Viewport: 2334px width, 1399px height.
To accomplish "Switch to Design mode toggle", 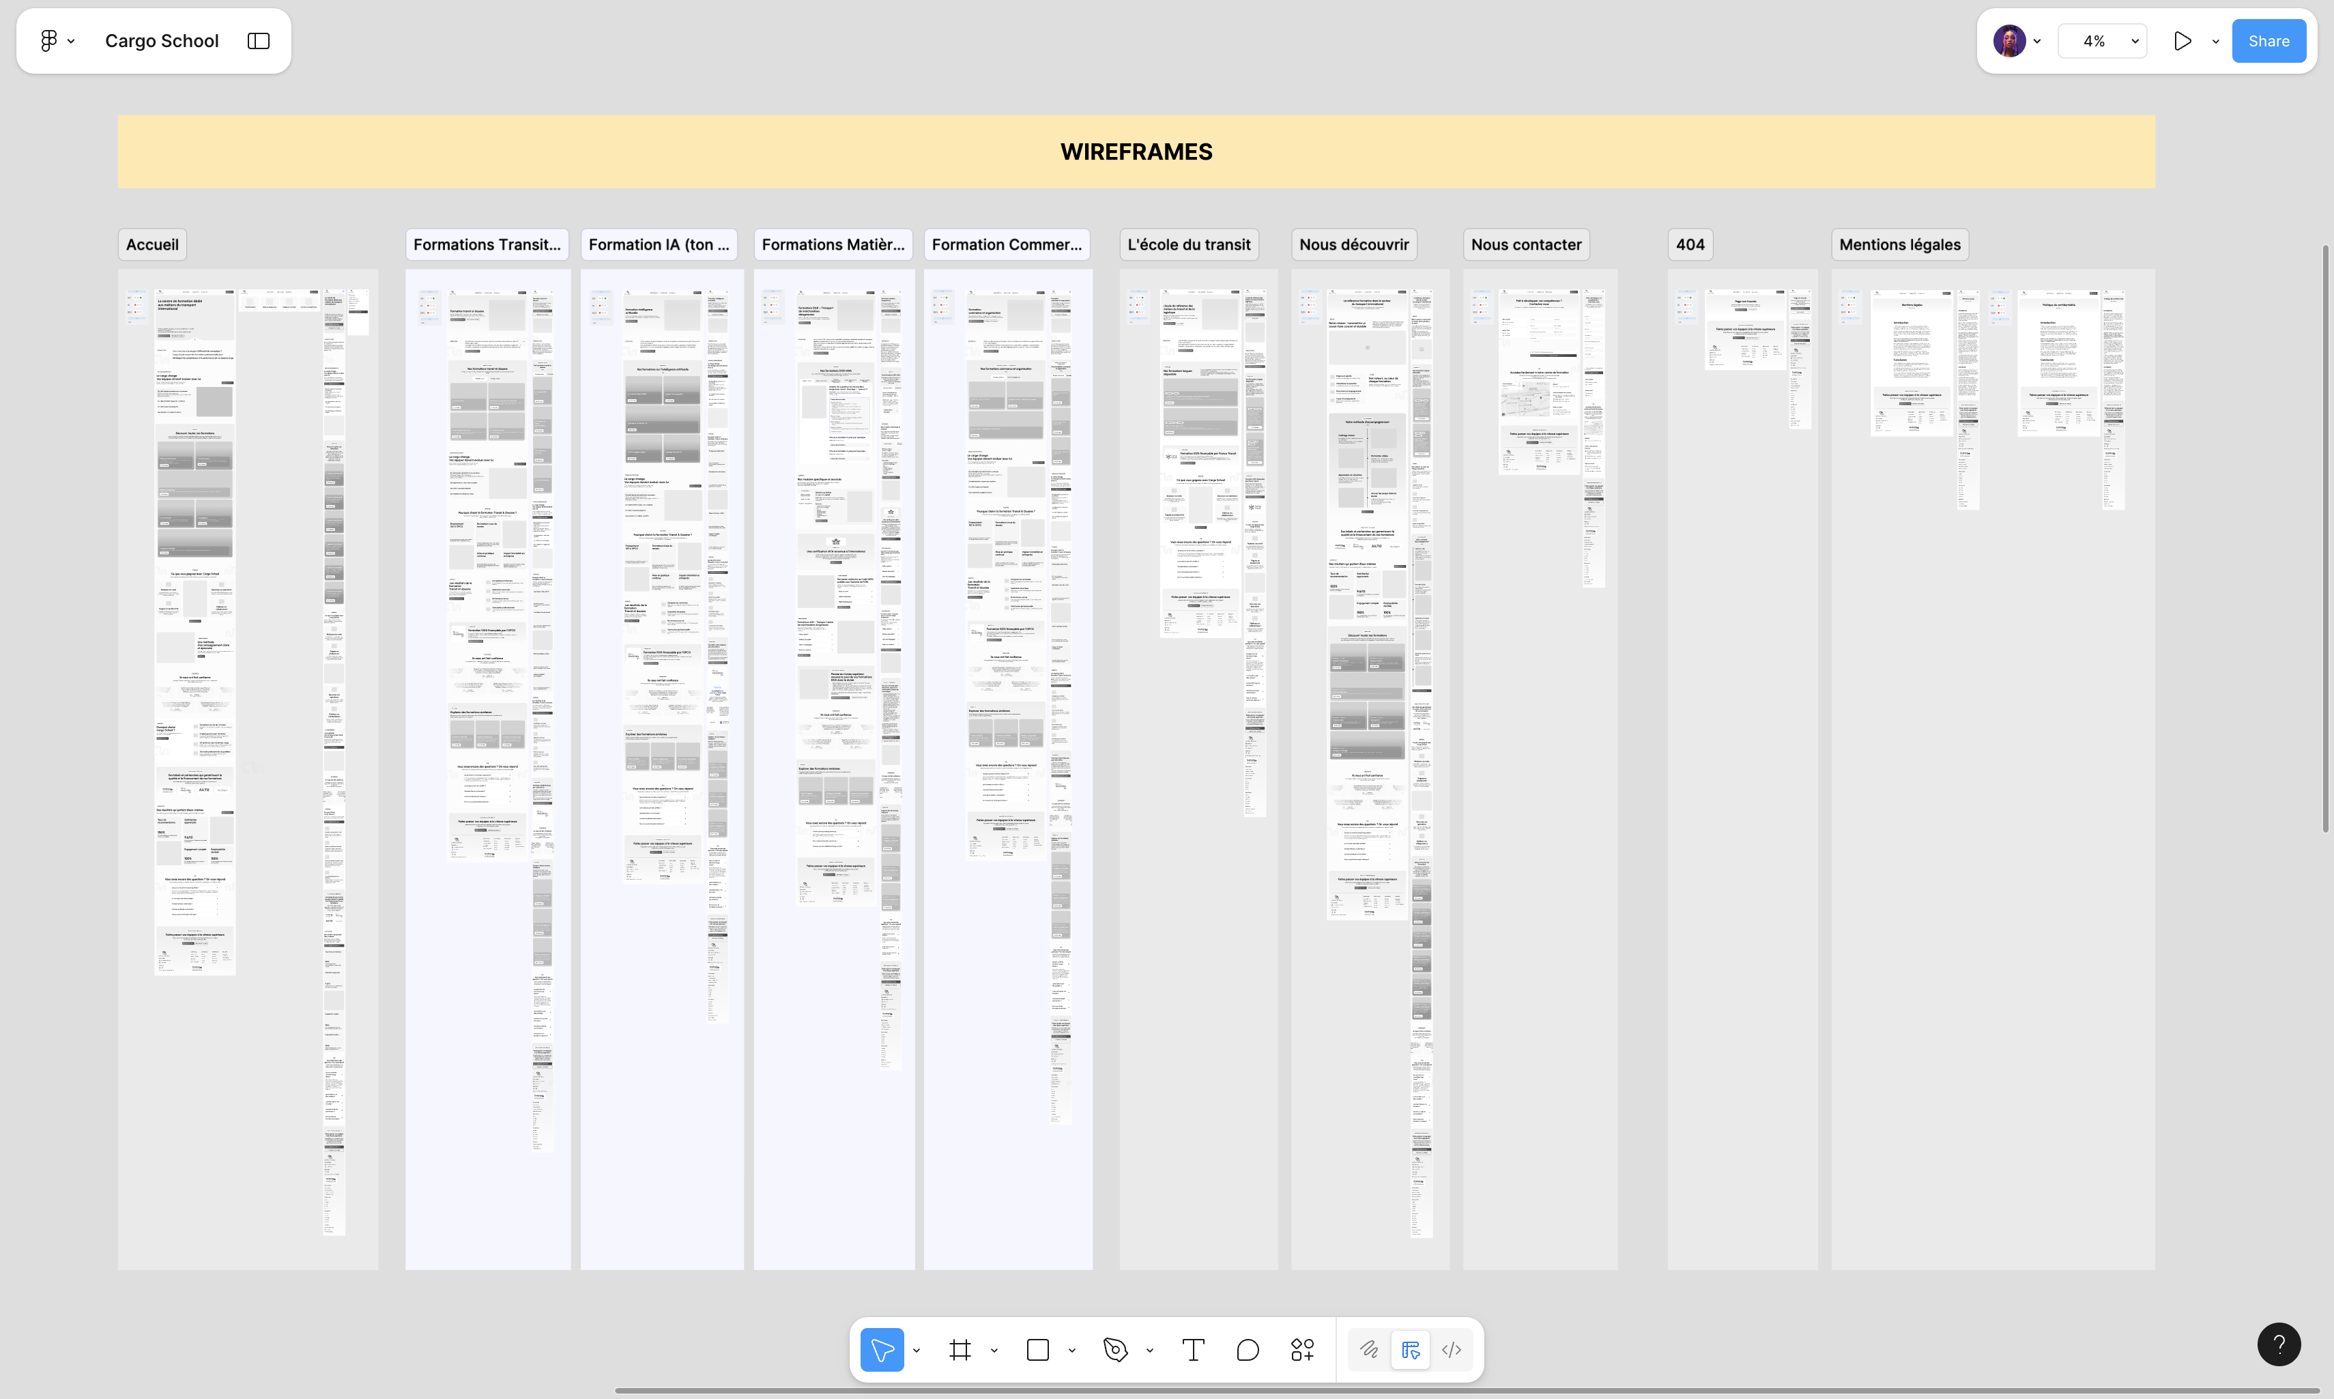I will (x=1410, y=1350).
